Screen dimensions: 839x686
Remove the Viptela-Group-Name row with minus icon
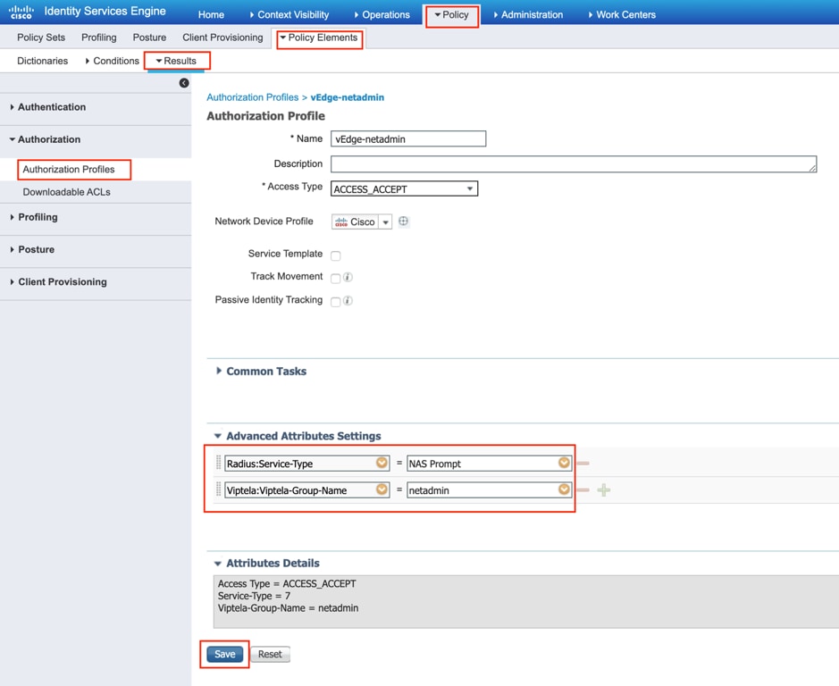click(583, 490)
